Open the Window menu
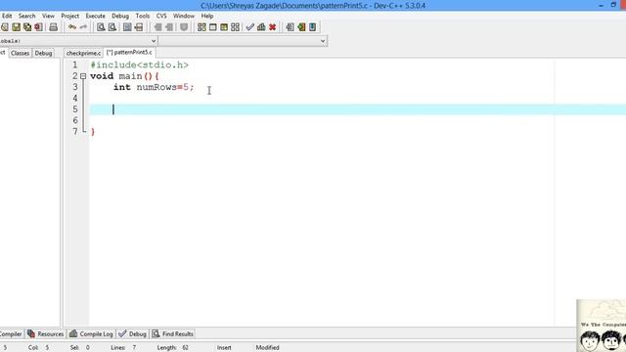626x352 pixels. pyautogui.click(x=184, y=16)
